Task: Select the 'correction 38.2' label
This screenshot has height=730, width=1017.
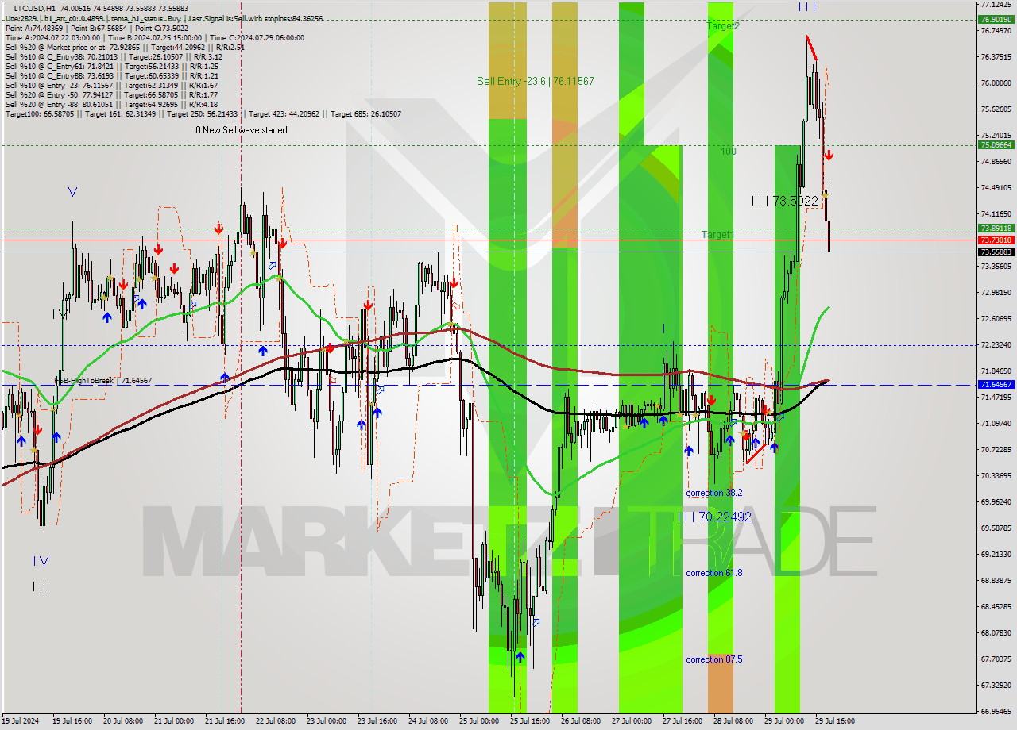Action: pos(714,493)
